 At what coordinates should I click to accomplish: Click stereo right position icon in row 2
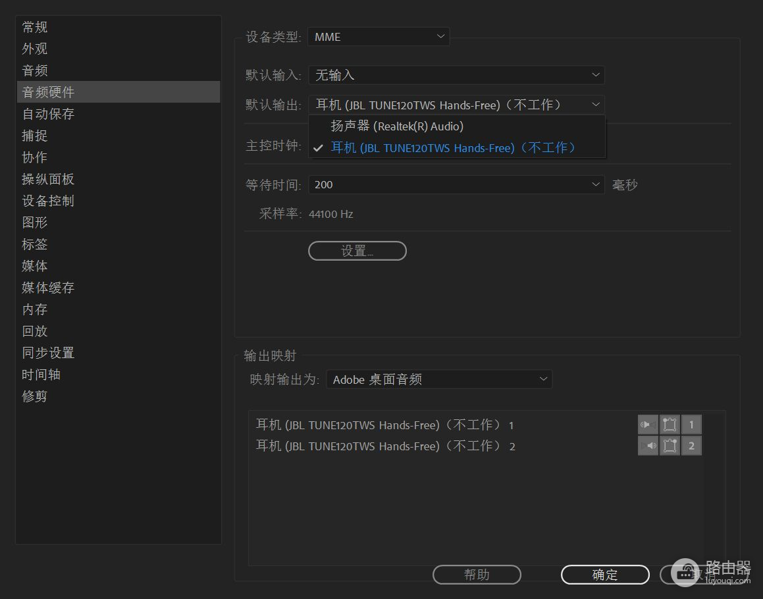click(x=670, y=446)
